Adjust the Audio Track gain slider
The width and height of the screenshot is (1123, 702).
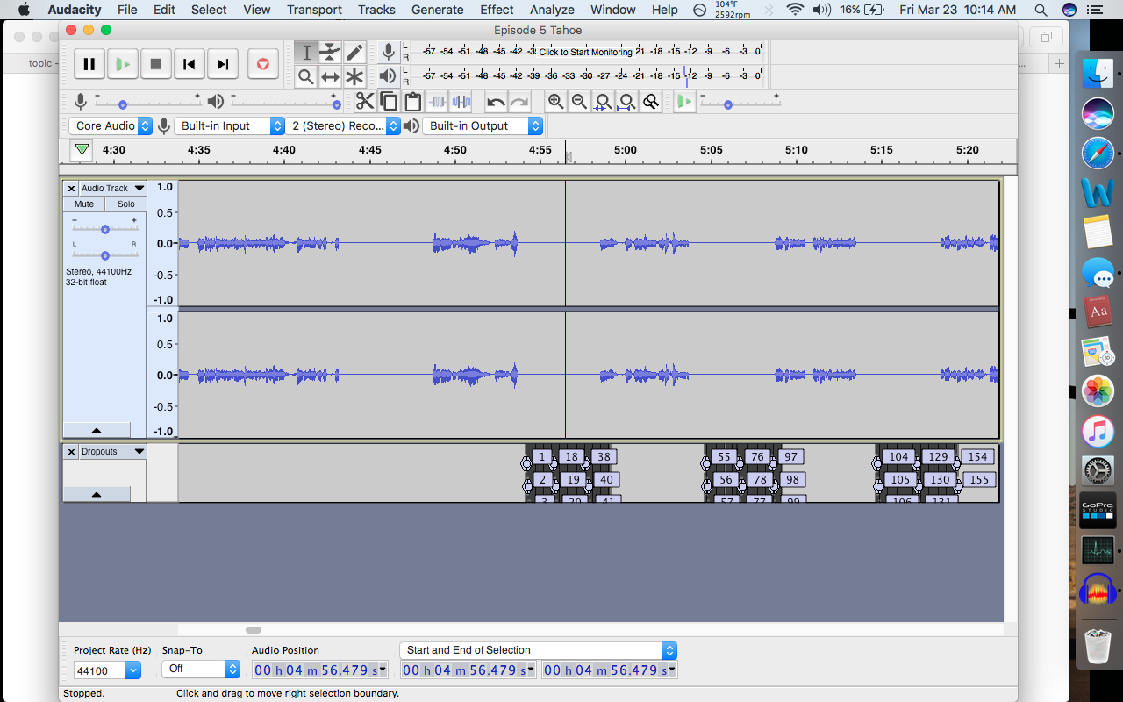click(x=104, y=228)
